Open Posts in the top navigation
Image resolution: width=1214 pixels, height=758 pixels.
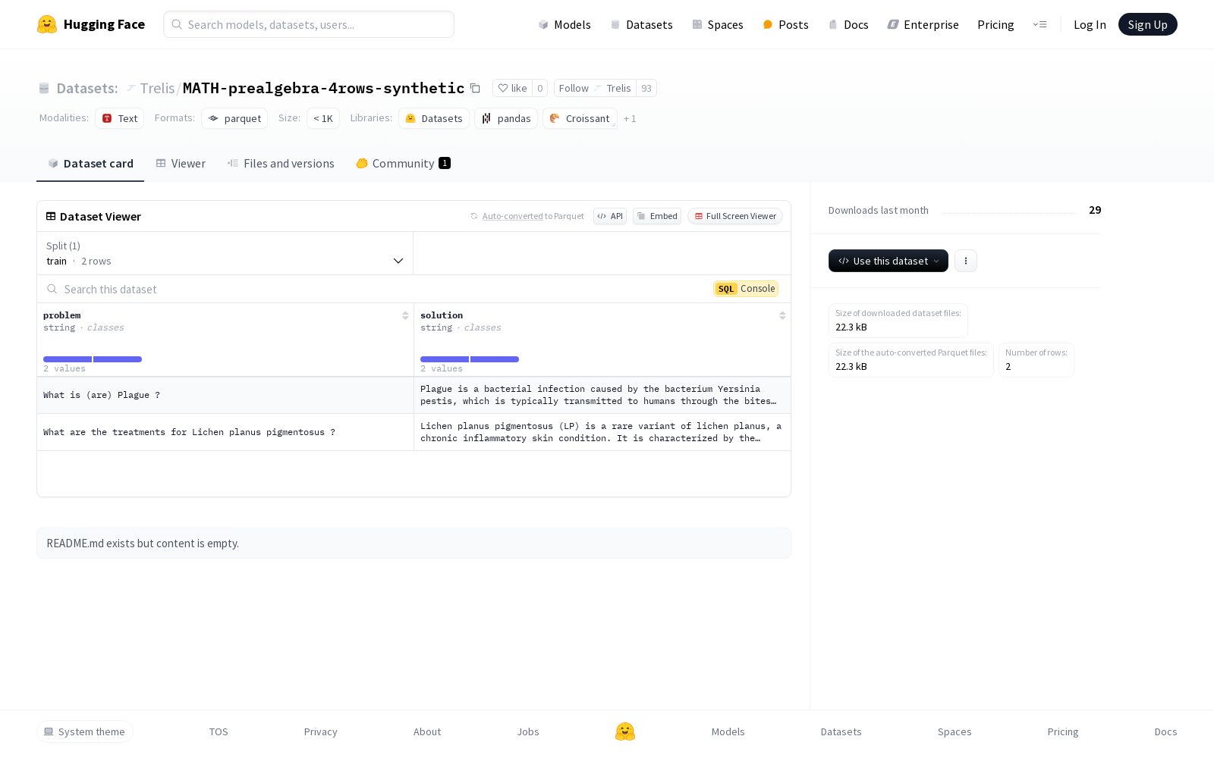tap(785, 24)
